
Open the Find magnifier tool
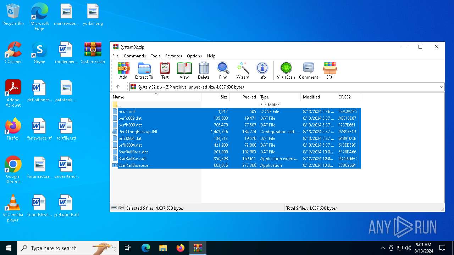point(223,70)
